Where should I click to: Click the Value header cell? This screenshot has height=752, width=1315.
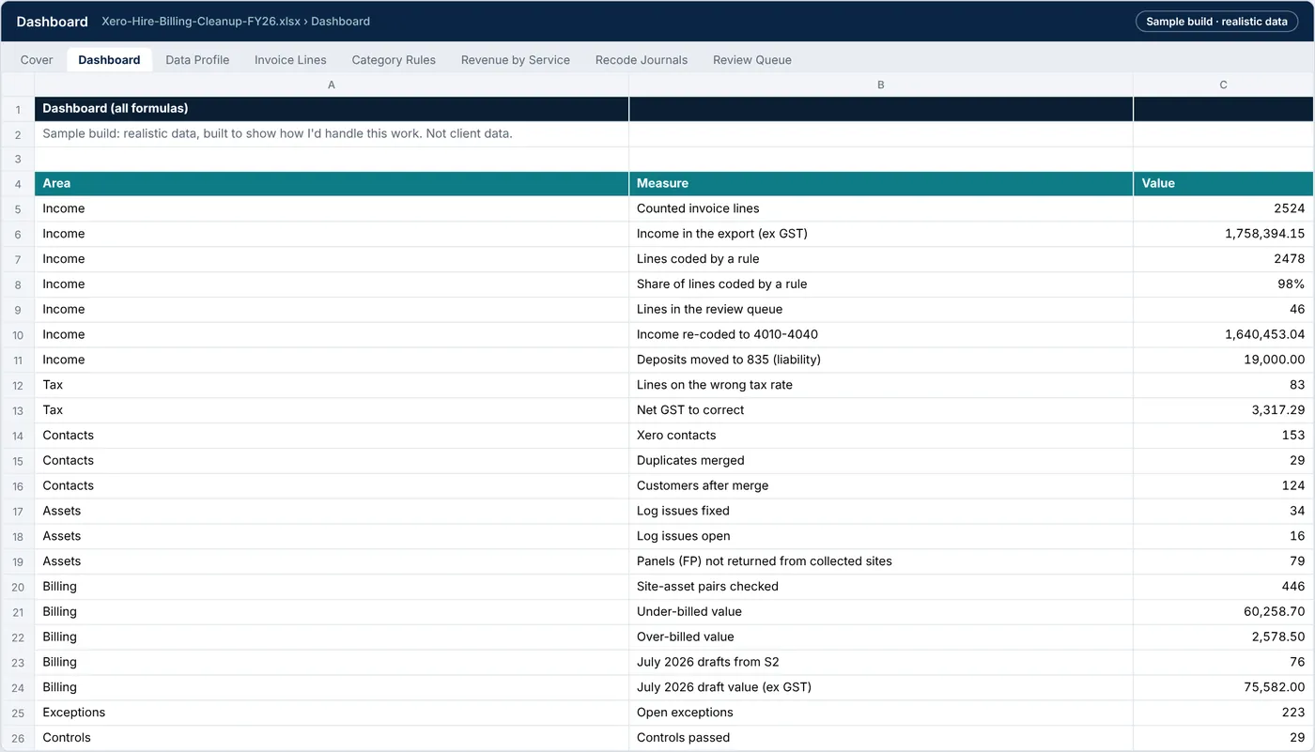point(1224,184)
